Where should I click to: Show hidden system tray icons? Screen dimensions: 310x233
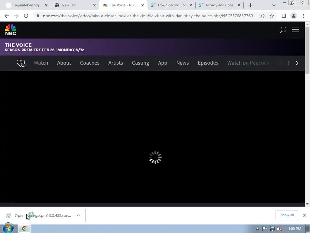(x=257, y=229)
